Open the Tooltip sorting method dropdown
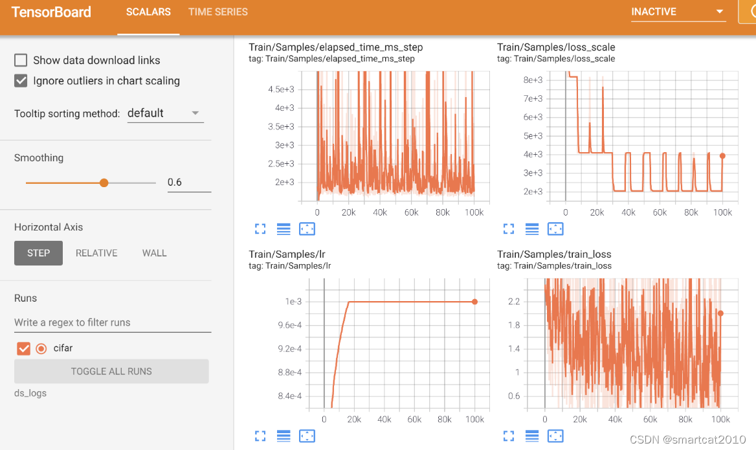The image size is (756, 450). (165, 113)
